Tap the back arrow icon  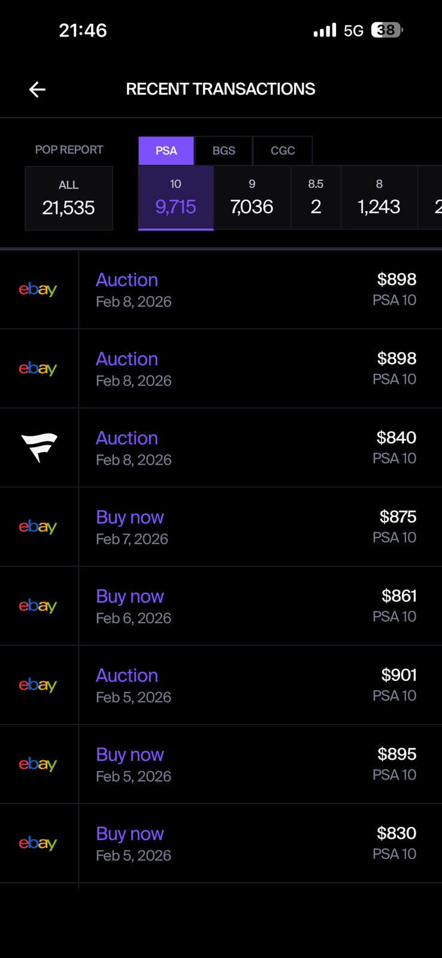point(37,90)
